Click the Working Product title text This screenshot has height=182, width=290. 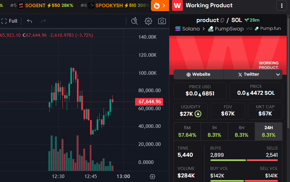pos(209,6)
